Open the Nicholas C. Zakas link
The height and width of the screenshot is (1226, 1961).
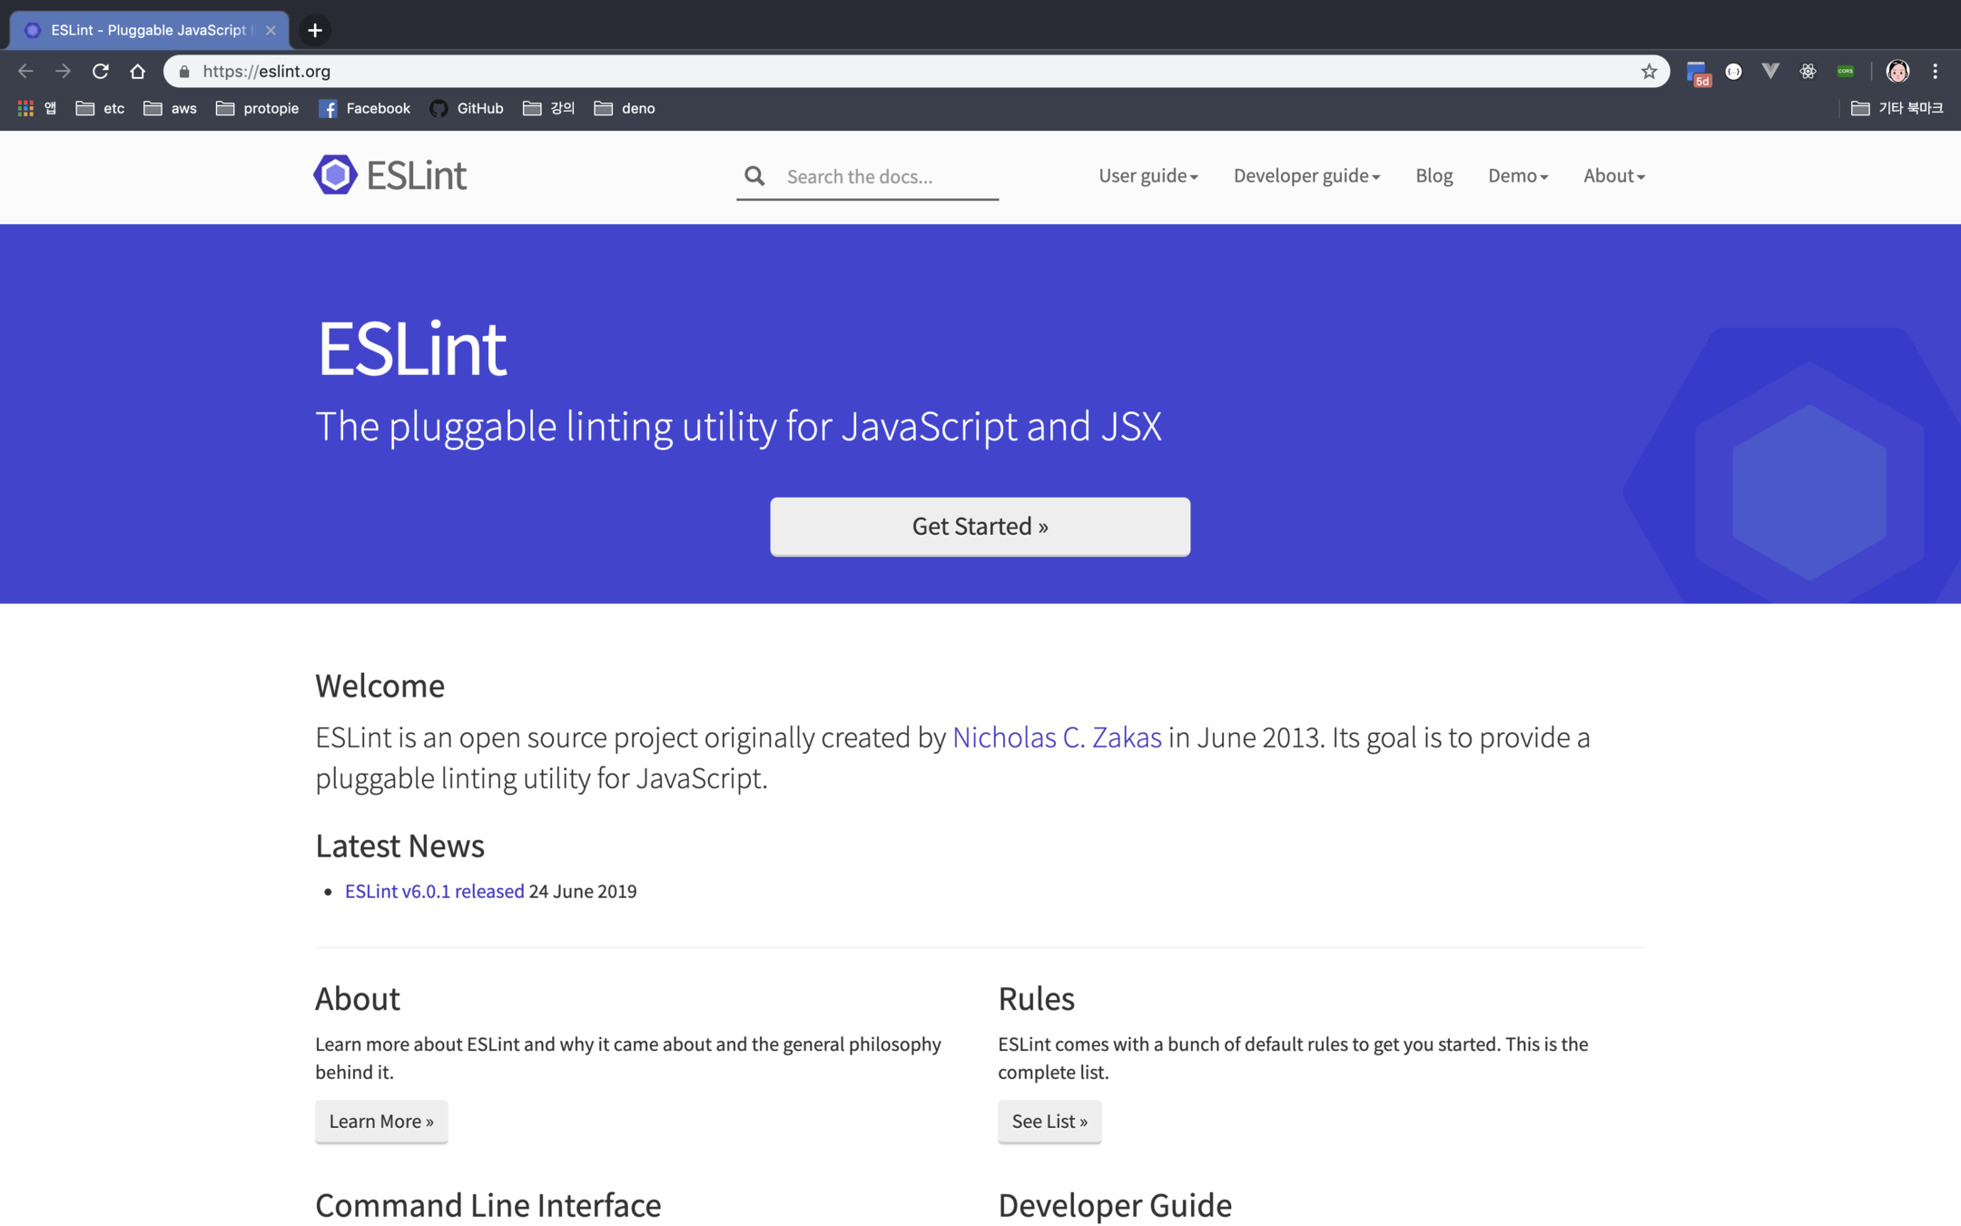1056,737
